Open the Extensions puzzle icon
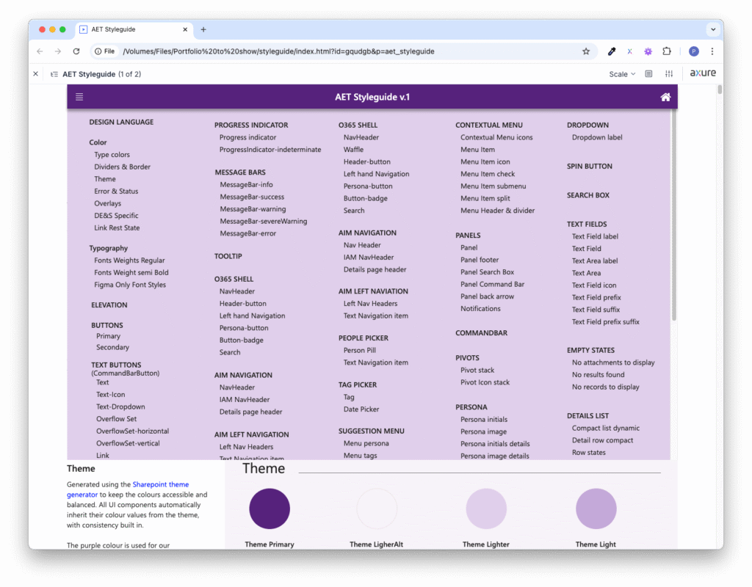Screen dimensions: 752x587 point(667,51)
